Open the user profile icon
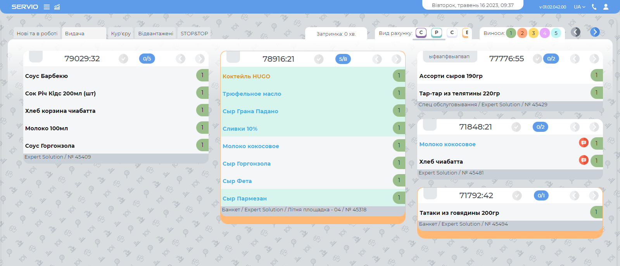Screen dimensions: 620x266 [606, 7]
